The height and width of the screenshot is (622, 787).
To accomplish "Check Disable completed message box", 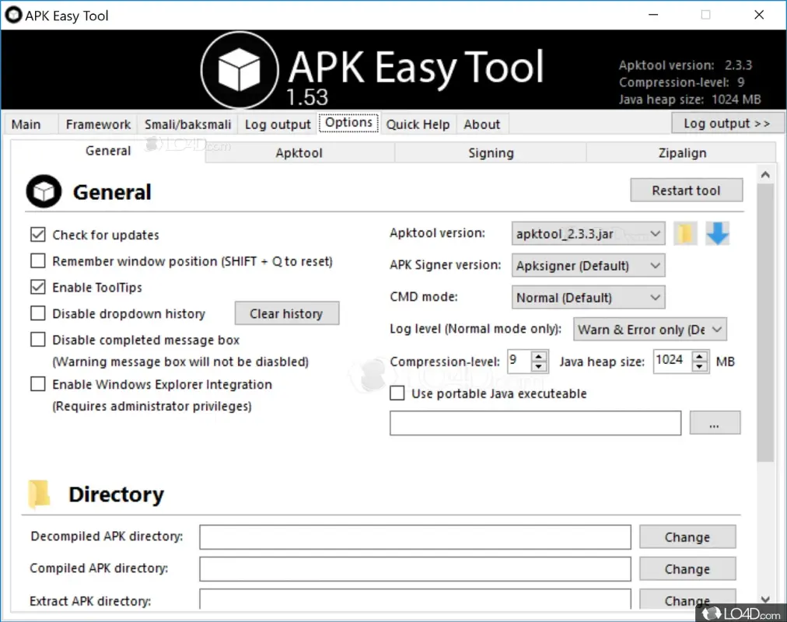I will pyautogui.click(x=37, y=340).
